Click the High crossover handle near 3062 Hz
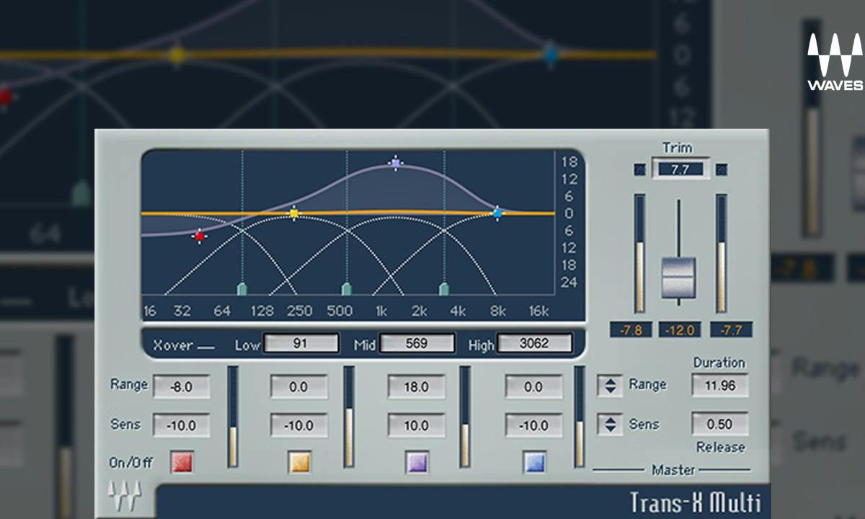Viewport: 865px width, 519px height. click(444, 289)
